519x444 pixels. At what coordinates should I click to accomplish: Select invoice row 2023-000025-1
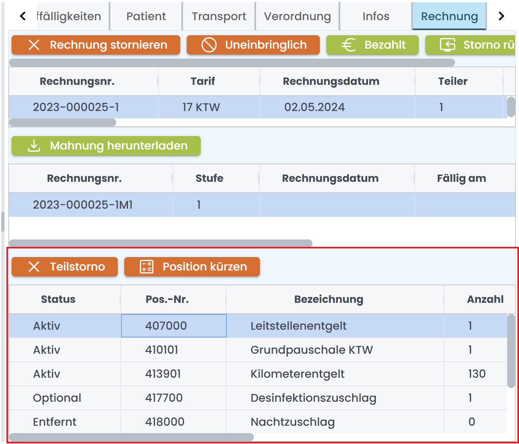[x=76, y=107]
